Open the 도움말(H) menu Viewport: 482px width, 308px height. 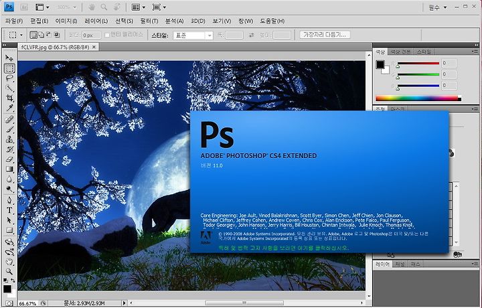272,21
